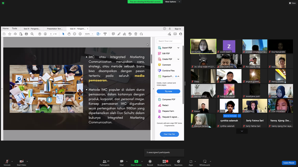Zoom out with minus icon
Image resolution: width=298 pixels, height=167 pixels.
74,34
